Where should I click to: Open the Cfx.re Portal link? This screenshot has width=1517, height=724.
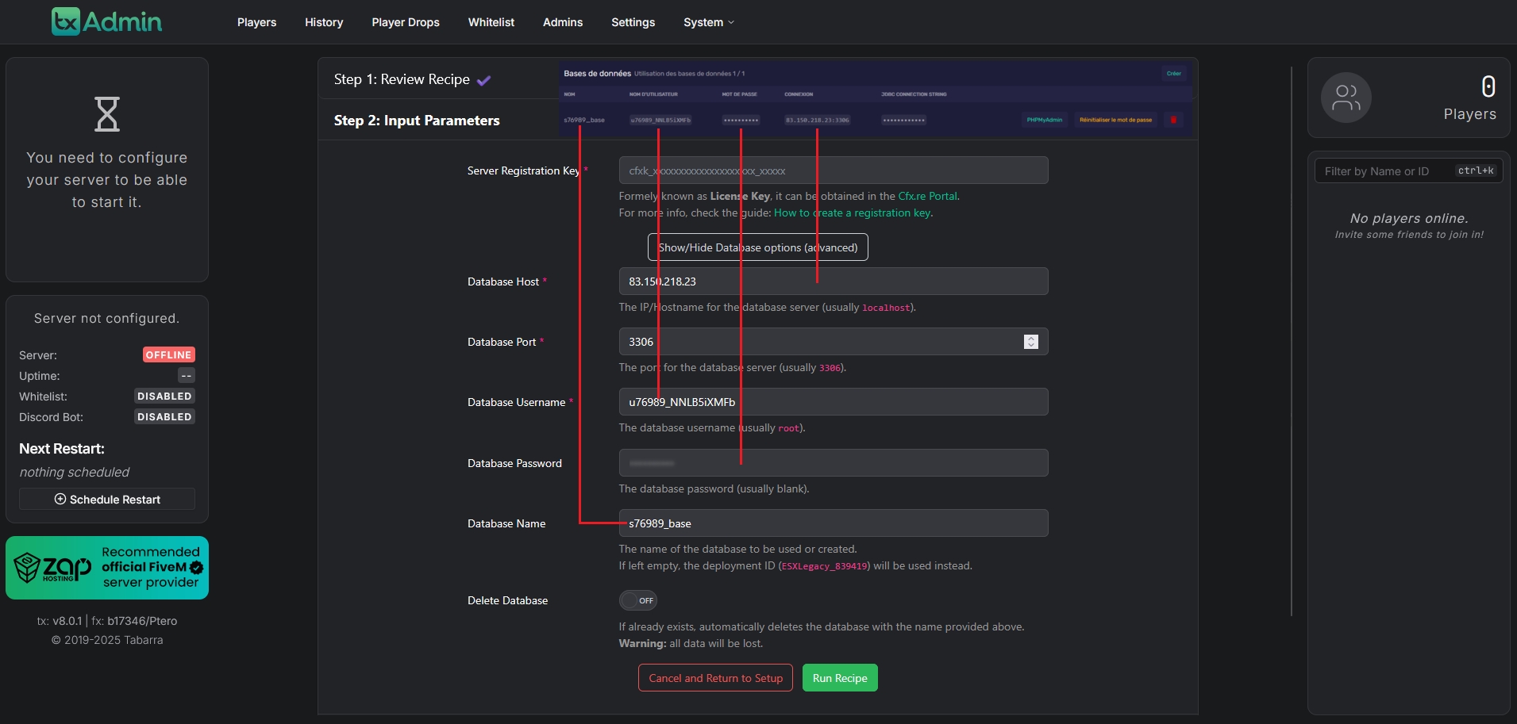click(927, 196)
